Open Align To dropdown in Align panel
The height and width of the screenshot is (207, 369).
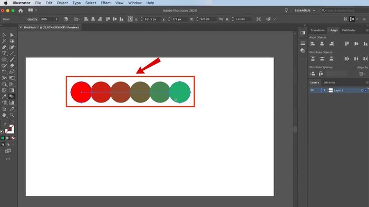pos(363,74)
